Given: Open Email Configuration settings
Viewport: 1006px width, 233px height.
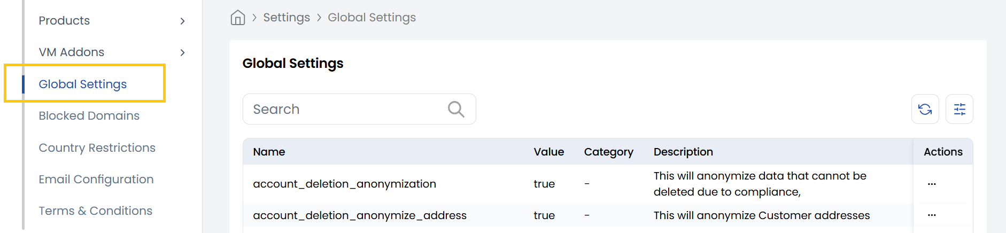Looking at the screenshot, I should point(96,179).
